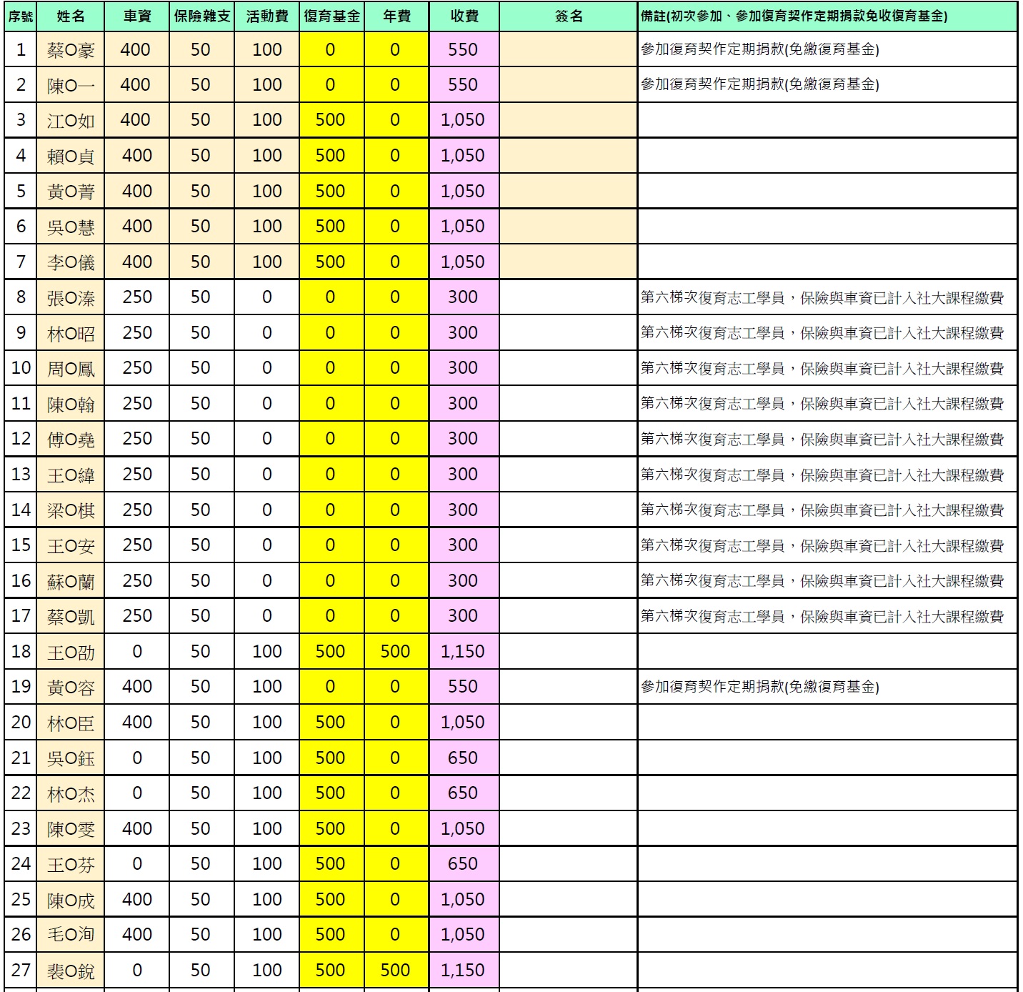This screenshot has width=1023, height=992.
Task: Select name cell 蔡O凱
Action: point(71,616)
